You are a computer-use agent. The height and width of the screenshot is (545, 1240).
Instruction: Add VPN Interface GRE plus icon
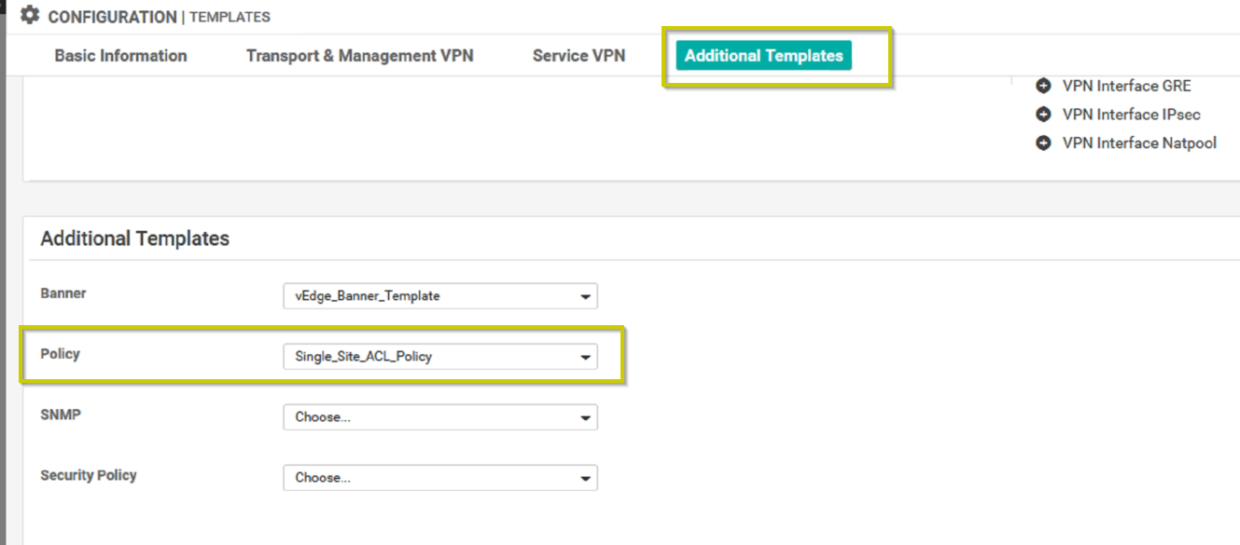point(1043,86)
